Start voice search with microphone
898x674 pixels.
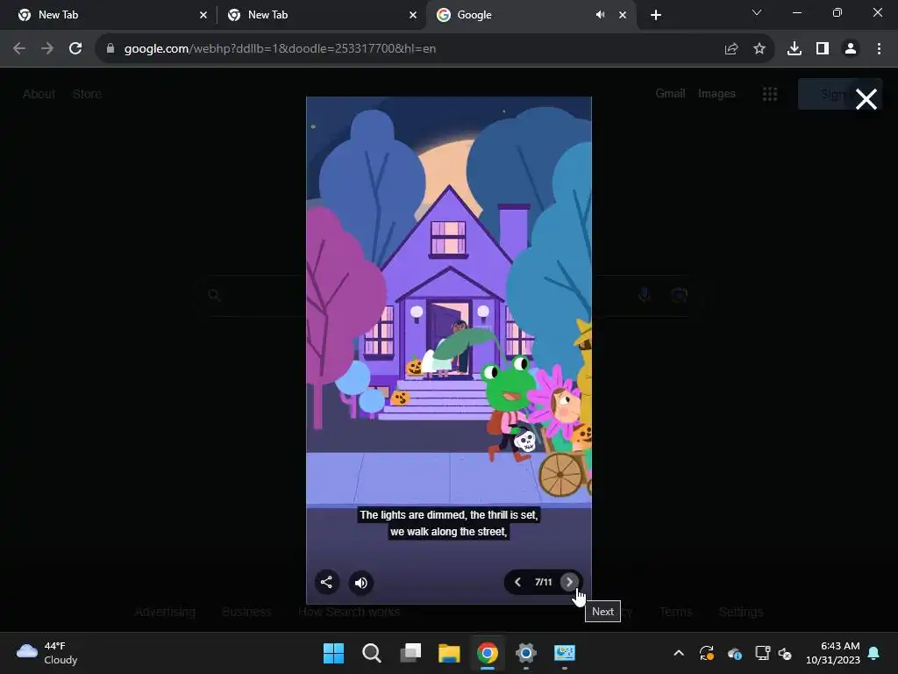(x=645, y=295)
